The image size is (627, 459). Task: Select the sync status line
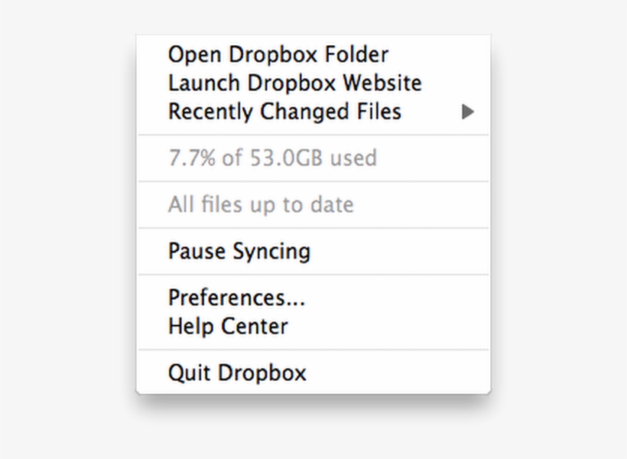(261, 205)
